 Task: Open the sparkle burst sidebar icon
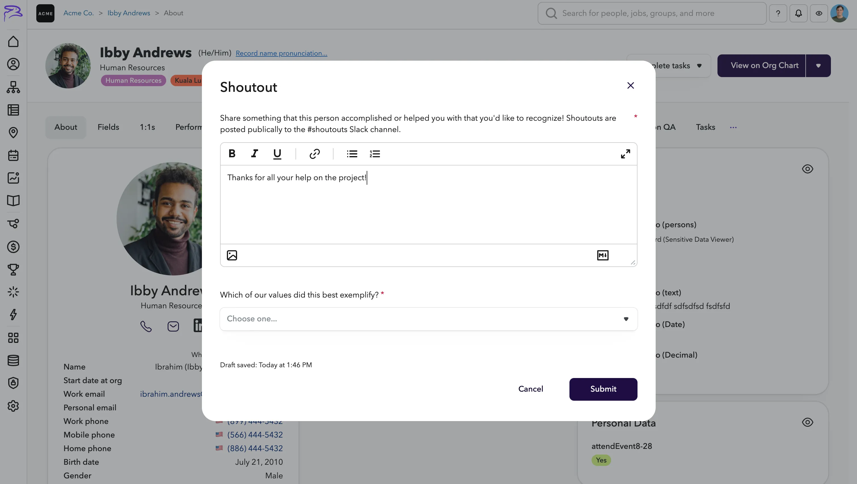coord(13,292)
